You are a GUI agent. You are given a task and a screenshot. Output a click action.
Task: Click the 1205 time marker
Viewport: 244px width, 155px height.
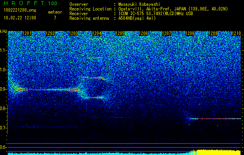tap(120, 33)
